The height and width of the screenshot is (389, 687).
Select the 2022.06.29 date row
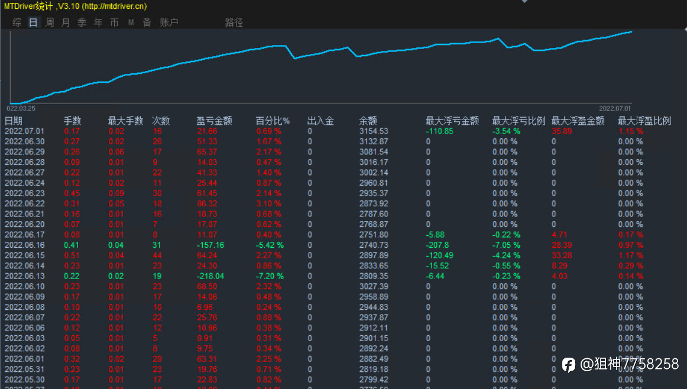tap(25, 152)
